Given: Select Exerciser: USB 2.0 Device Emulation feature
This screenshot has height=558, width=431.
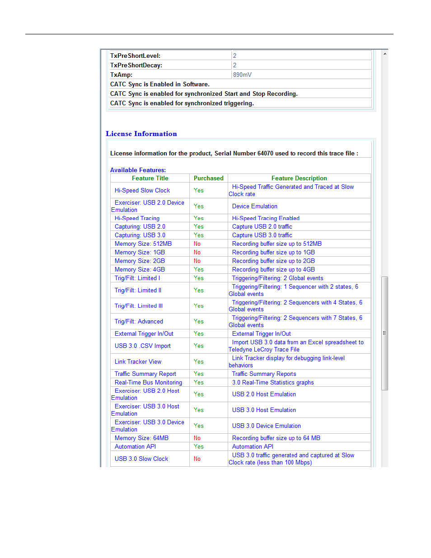Looking at the screenshot, I should [x=148, y=206].
